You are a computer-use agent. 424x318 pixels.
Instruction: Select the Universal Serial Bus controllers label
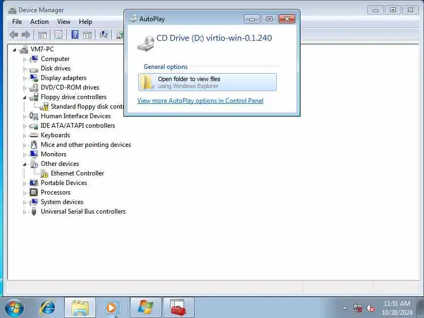83,211
